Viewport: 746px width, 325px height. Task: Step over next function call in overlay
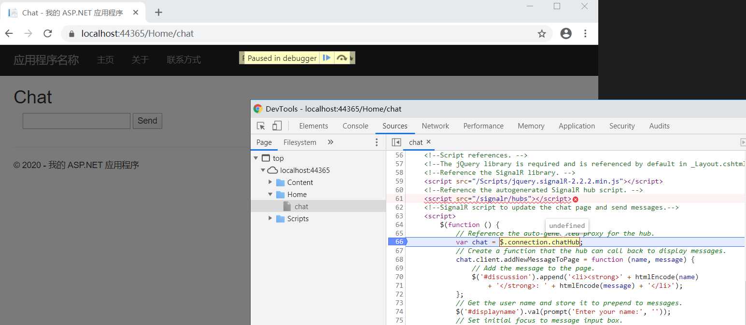(342, 58)
